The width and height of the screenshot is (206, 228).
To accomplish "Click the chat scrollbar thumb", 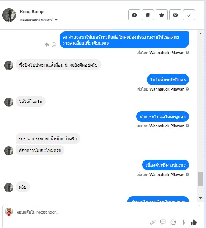I will (200, 179).
